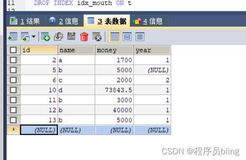Select the money cell 73843.5
This screenshot has height=160, width=246.
pos(114,90)
